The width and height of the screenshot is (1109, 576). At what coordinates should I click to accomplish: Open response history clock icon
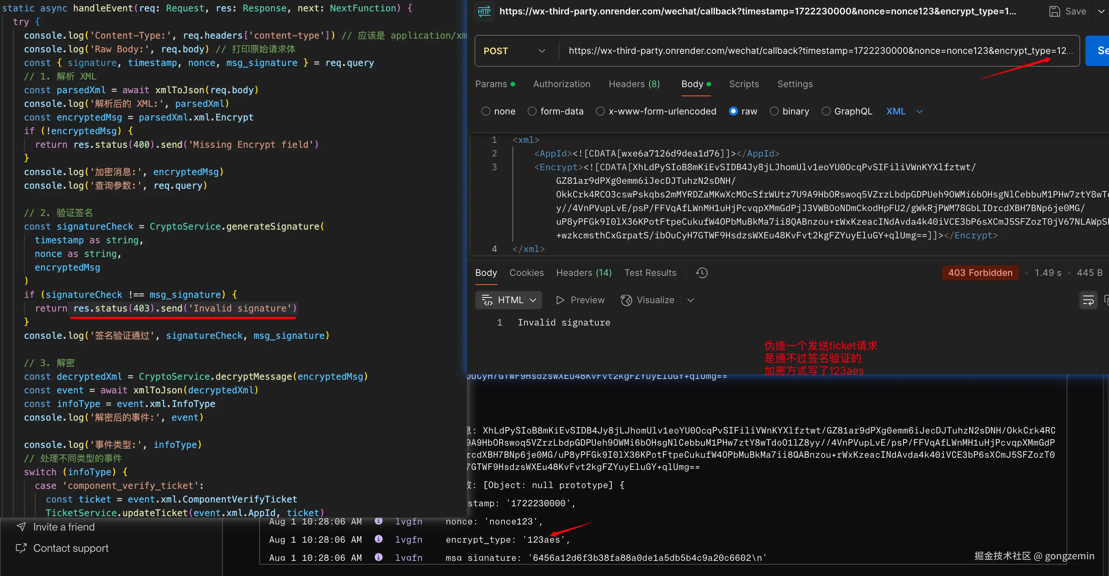[702, 272]
